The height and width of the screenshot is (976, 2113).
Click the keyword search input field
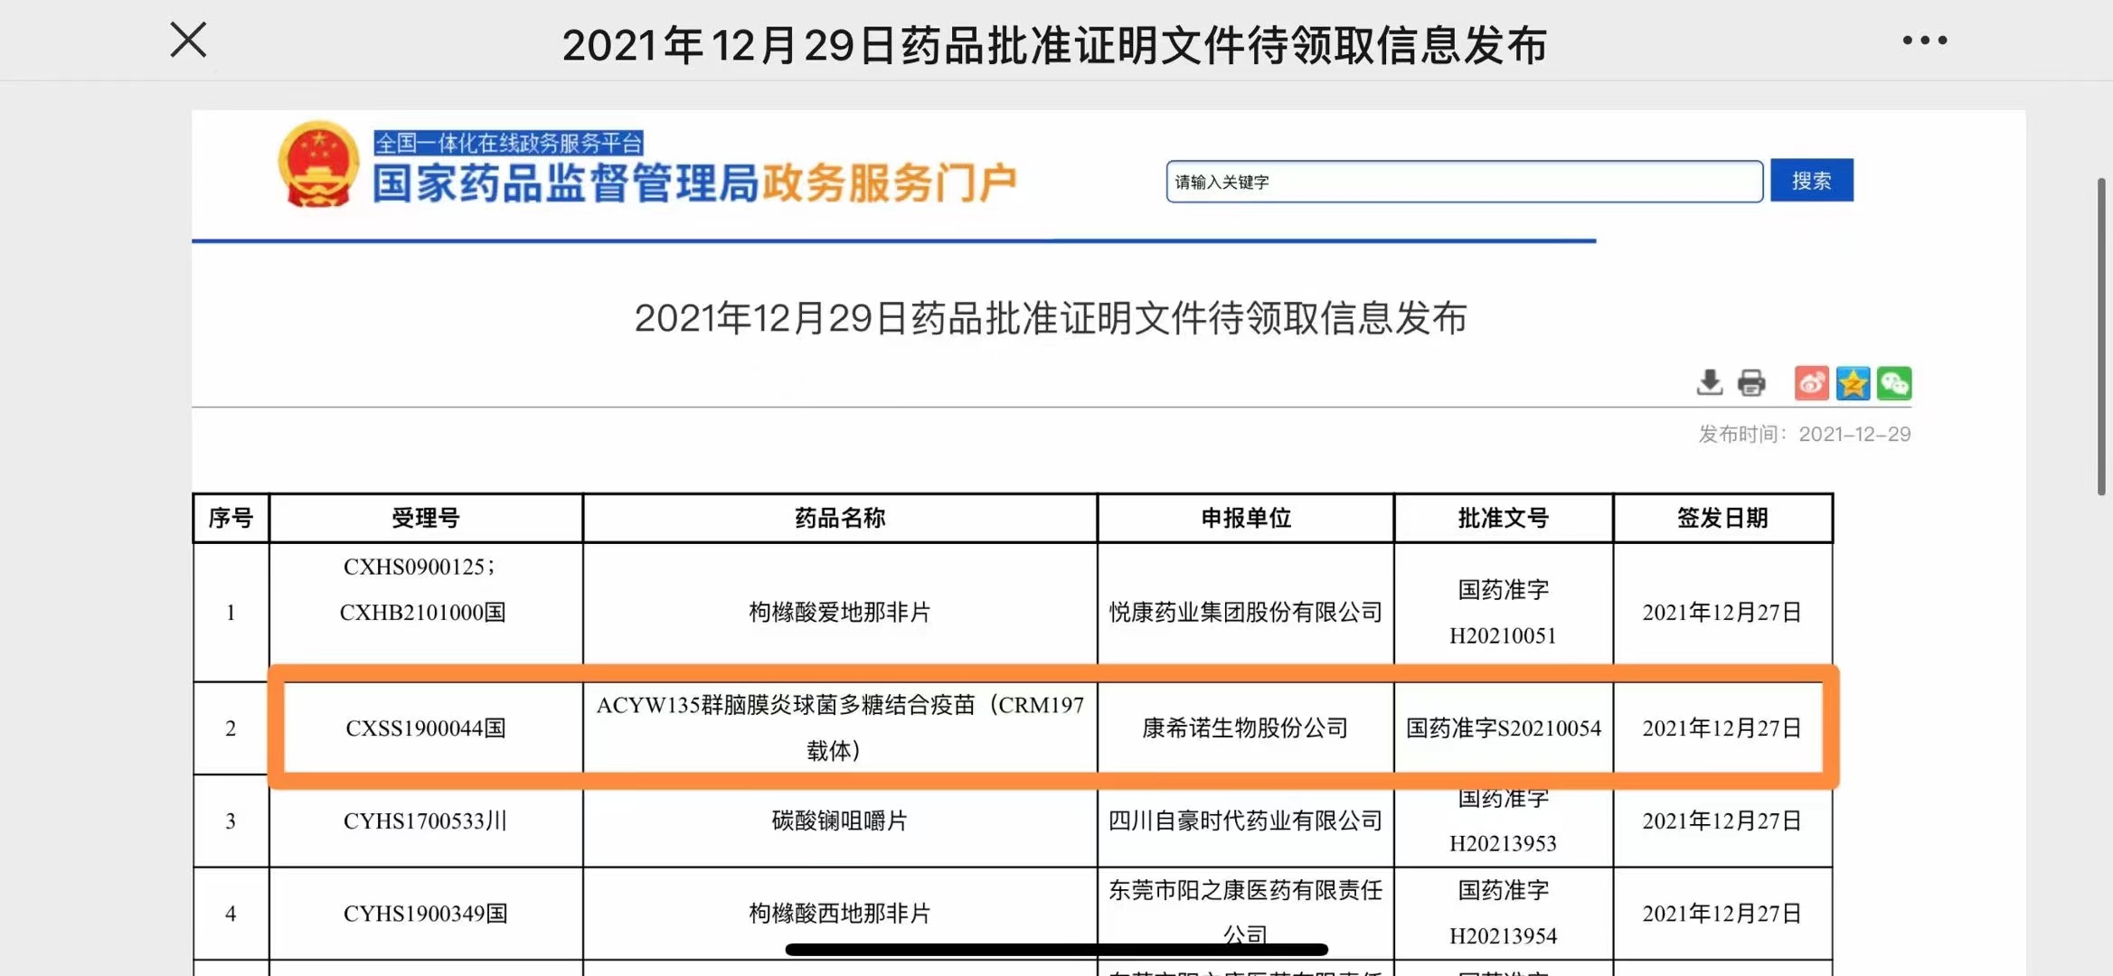tap(1463, 182)
